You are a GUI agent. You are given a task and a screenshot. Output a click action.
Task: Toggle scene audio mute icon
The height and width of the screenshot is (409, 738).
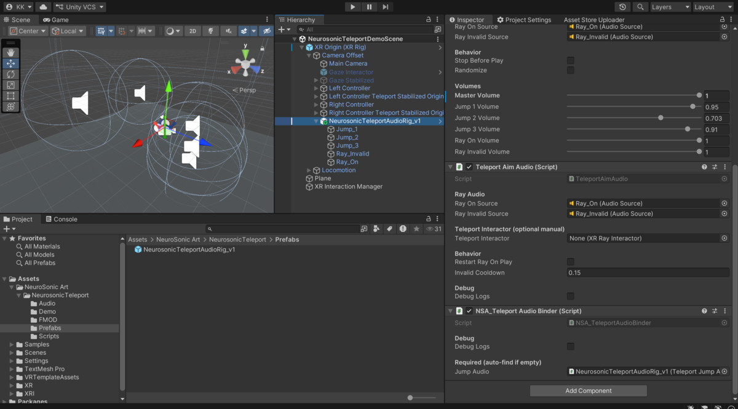(x=229, y=31)
